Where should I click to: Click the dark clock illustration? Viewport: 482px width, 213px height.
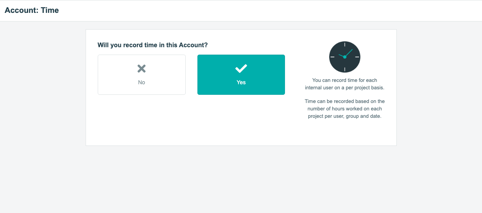click(x=345, y=57)
